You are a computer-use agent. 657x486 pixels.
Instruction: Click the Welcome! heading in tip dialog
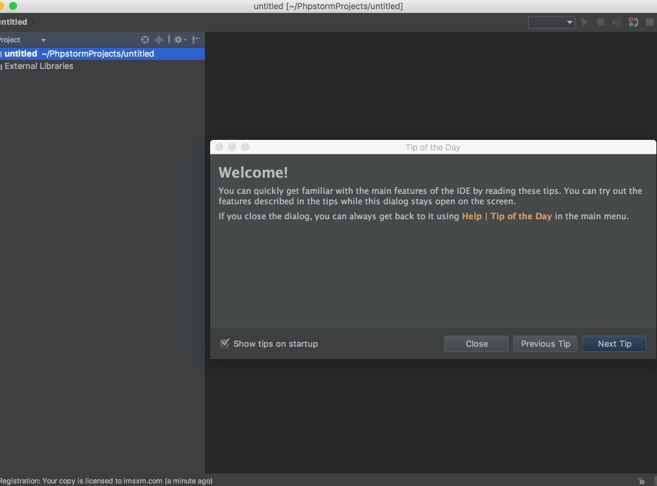coord(253,172)
